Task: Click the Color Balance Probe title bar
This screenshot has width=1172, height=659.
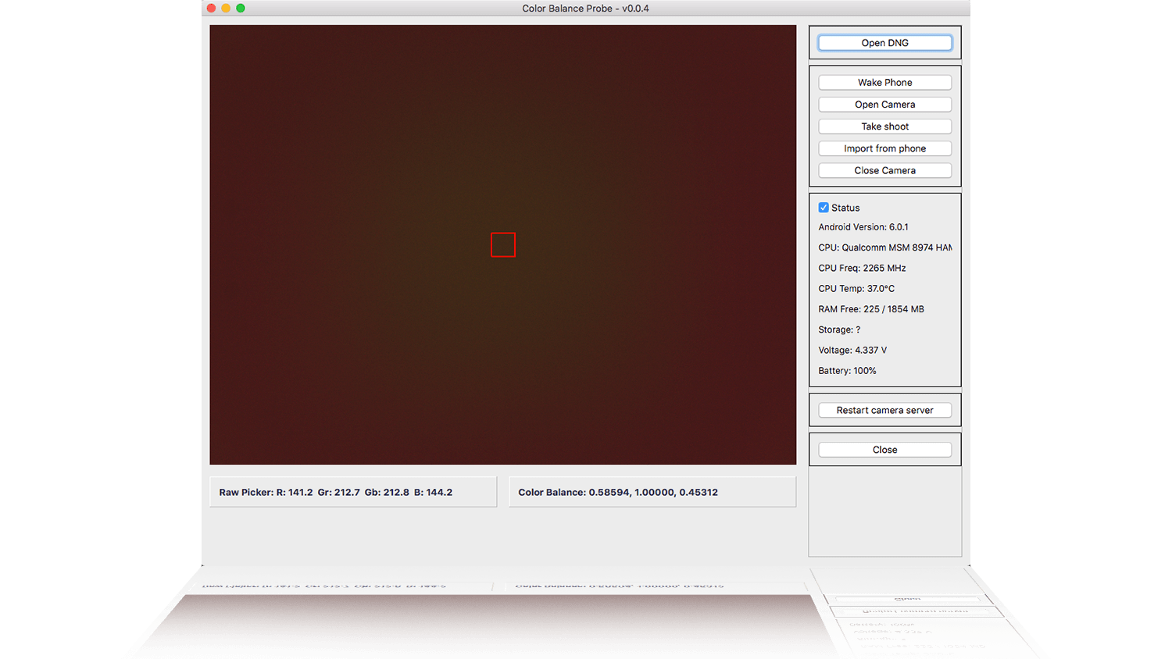Action: [585, 9]
